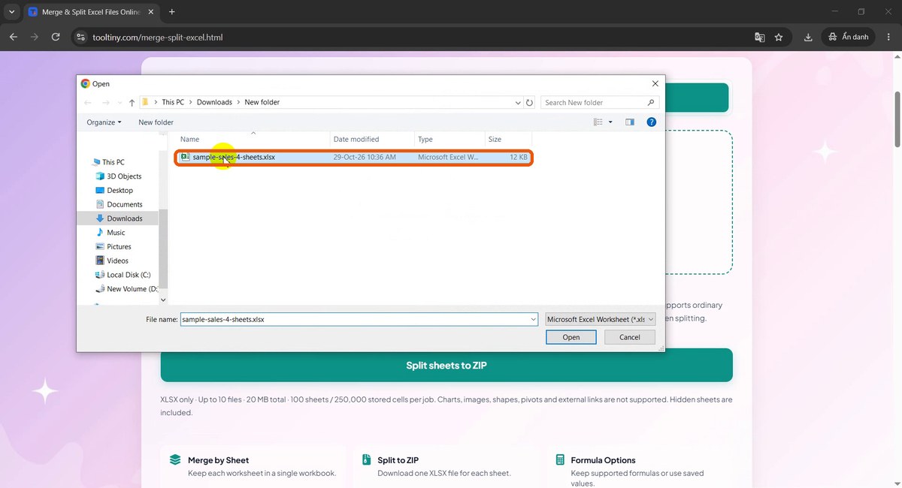Open the dialog Help icon

click(652, 122)
